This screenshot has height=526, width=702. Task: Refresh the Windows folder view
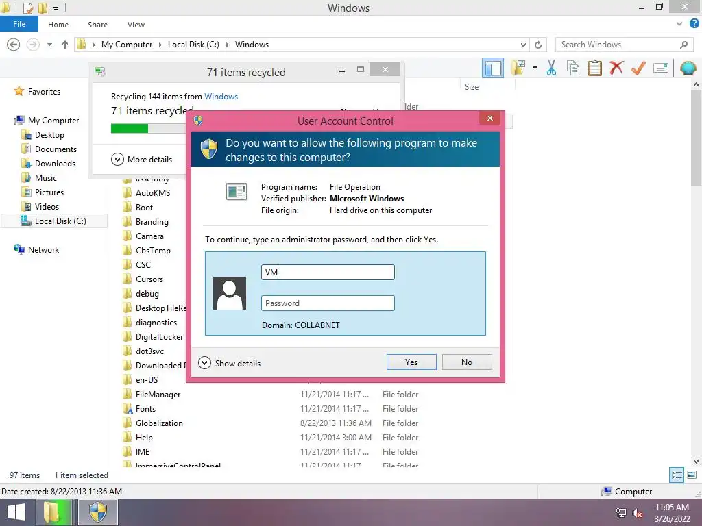538,45
